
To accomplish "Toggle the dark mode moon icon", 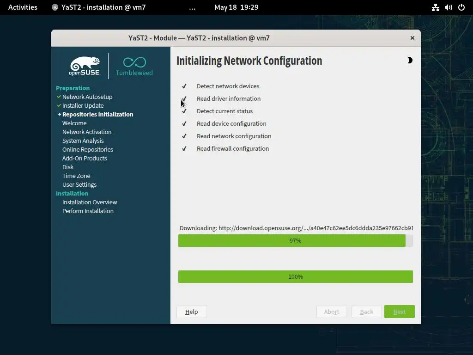I will [410, 61].
